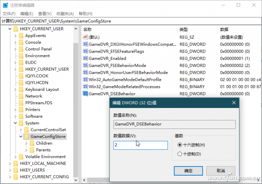Image resolution: width=262 pixels, height=184 pixels.
Task: Click the PPStream.FDS folder icon
Action: click(x=21, y=103)
